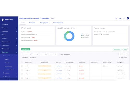Open Building Stack Training DEMO breadcrumb
Screen dimensions: 130x97
click(26, 18)
